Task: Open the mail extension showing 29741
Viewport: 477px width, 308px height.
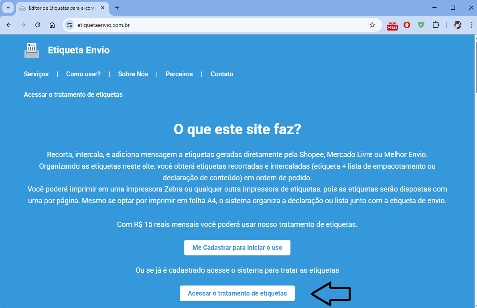Action: coord(392,26)
